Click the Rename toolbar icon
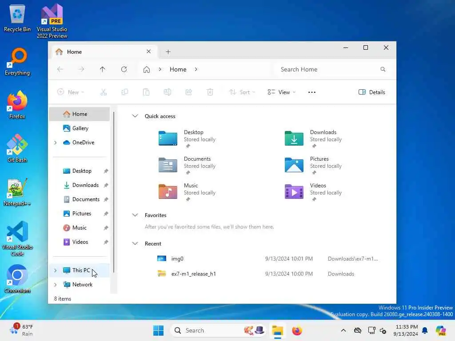Image resolution: width=455 pixels, height=341 pixels. 168,92
